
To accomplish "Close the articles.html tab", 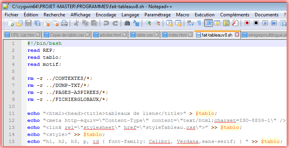I will (125, 34).
